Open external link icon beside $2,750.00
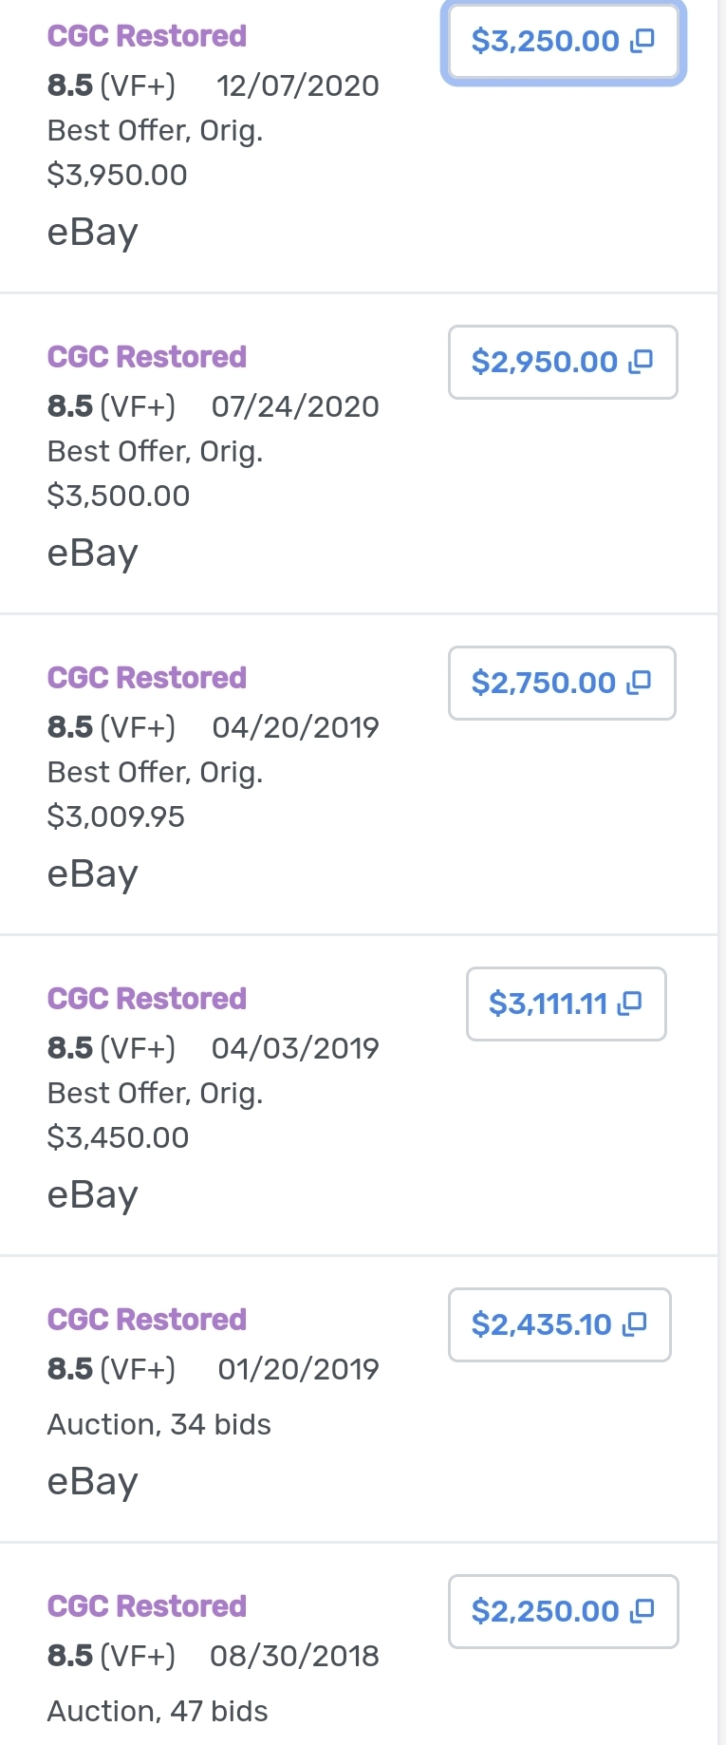Screen dimensions: 726x1745 (x=640, y=682)
